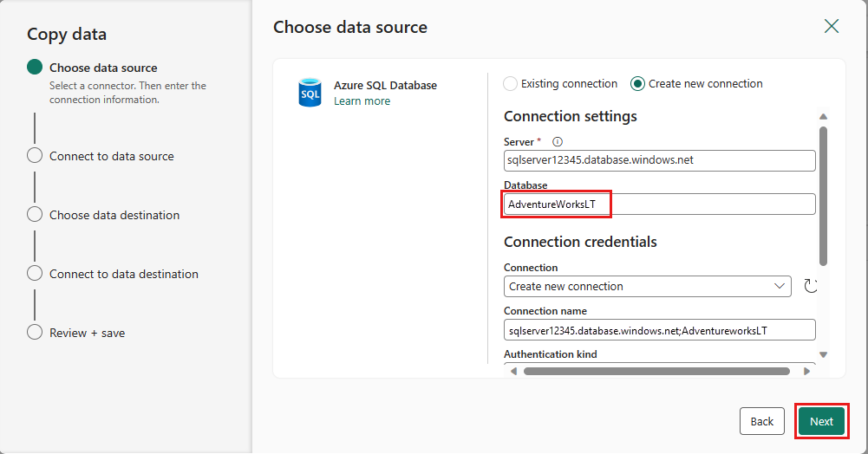Click the Back button

pos(761,421)
